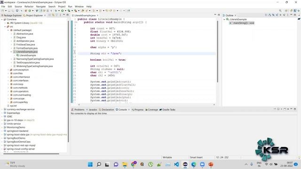The height and width of the screenshot is (169, 301).
Task: Click the Windows Start button
Action: point(90,164)
